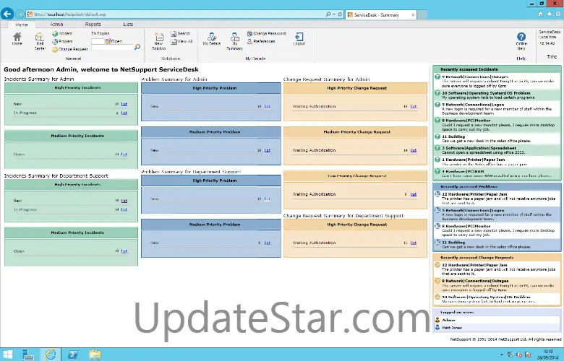This screenshot has height=361, width=564.
Task: Click the browser address bar URL
Action: (70, 14)
